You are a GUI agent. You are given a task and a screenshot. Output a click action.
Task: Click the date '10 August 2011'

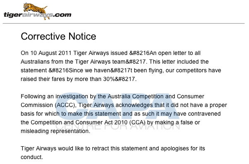[x=51, y=53]
